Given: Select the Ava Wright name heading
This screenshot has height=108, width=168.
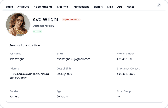Looking at the screenshot, I should pos(45,19).
